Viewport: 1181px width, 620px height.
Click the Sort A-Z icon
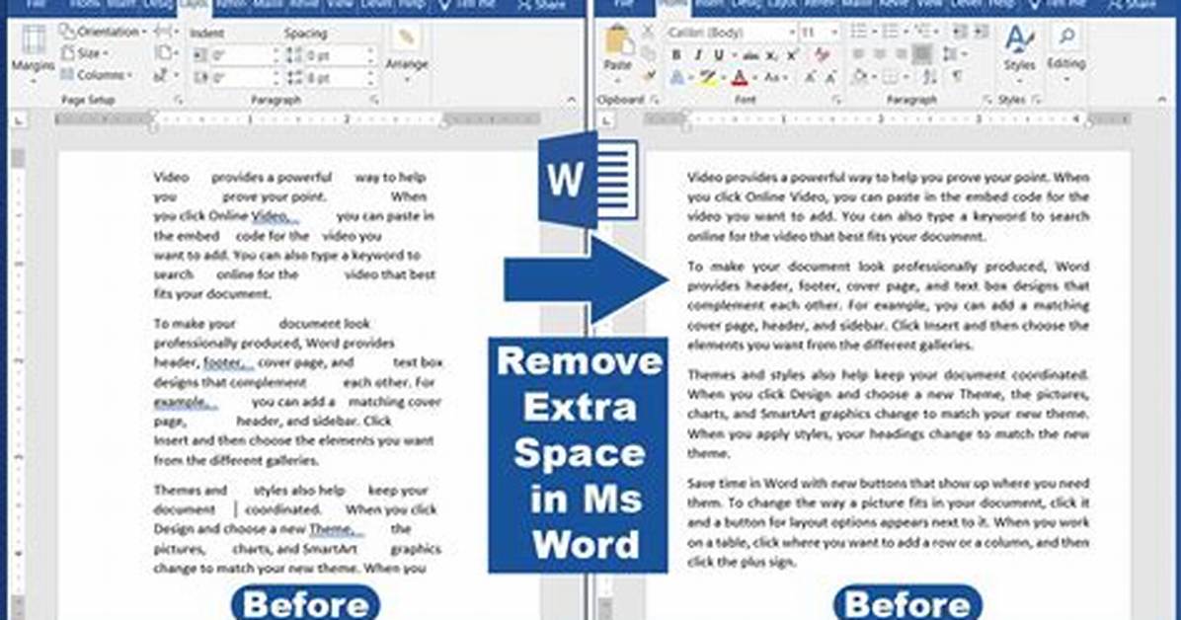tap(931, 77)
